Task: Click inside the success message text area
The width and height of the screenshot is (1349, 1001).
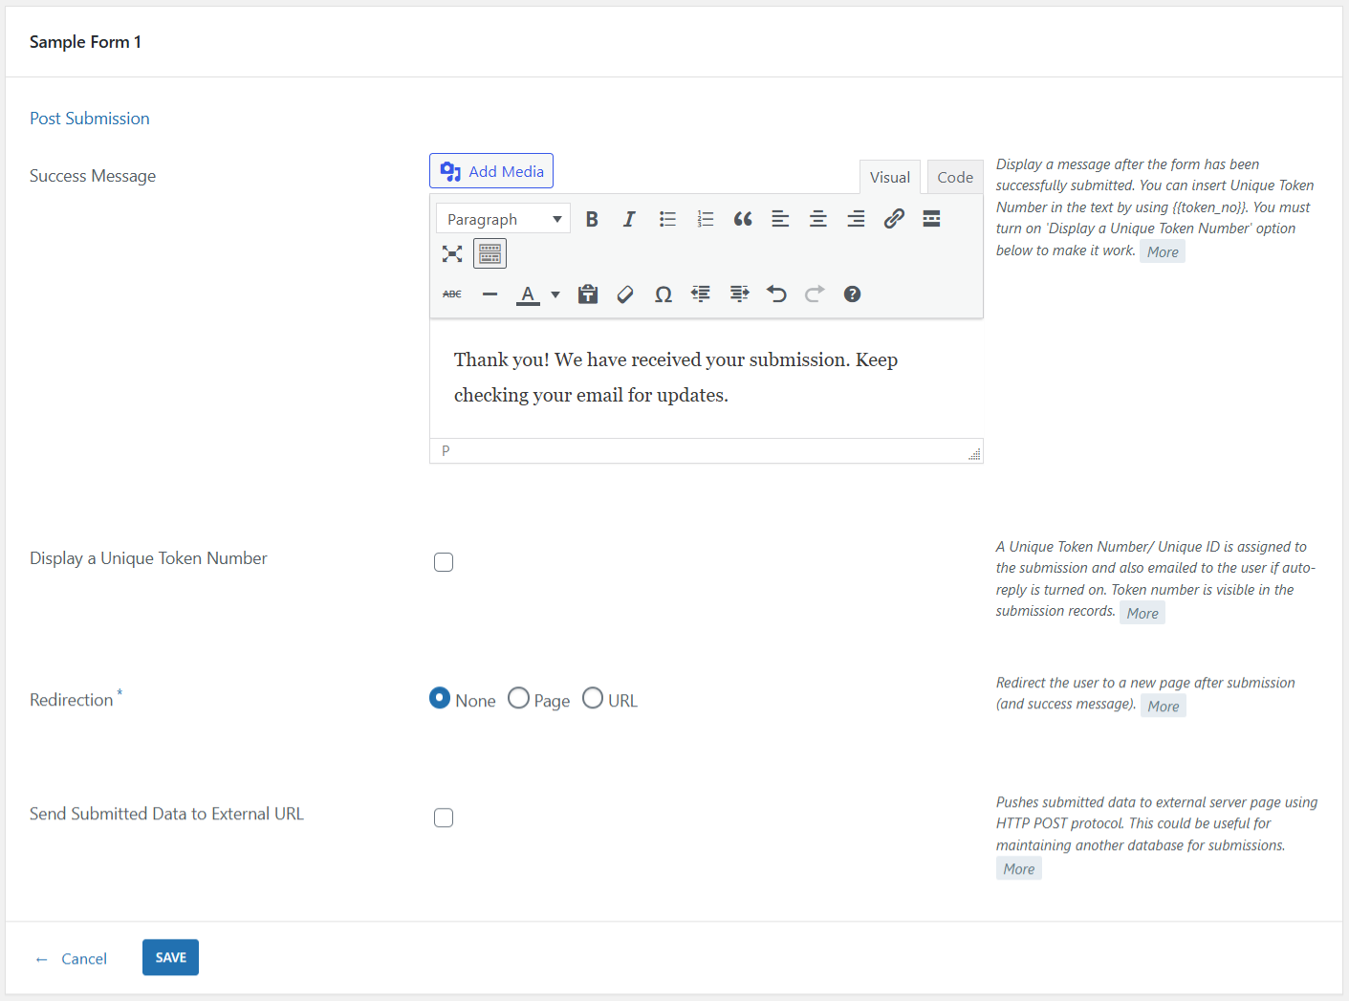Action: (x=706, y=379)
